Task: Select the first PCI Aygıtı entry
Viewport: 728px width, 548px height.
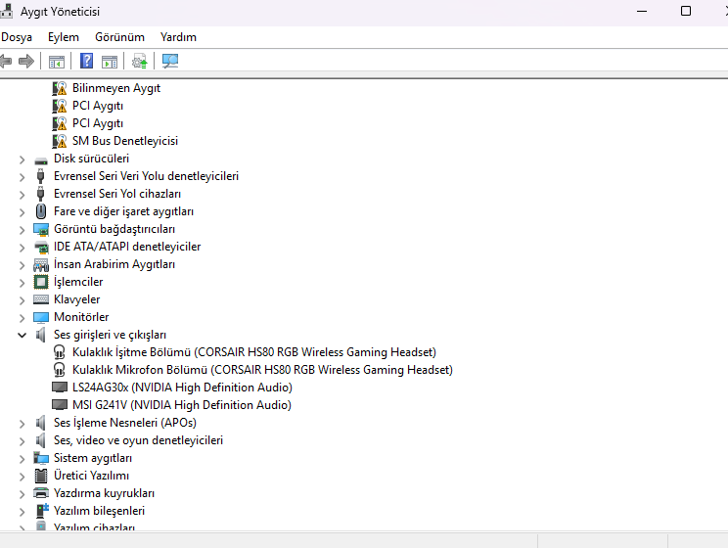Action: coord(98,106)
